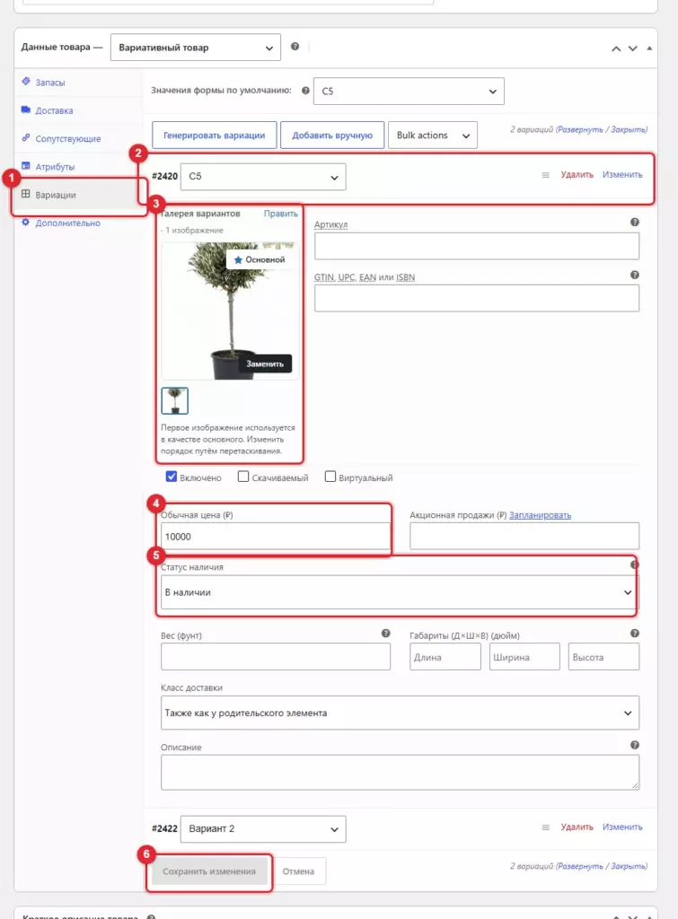Focus Артикул SKU input field
The height and width of the screenshot is (919, 678).
(x=476, y=246)
